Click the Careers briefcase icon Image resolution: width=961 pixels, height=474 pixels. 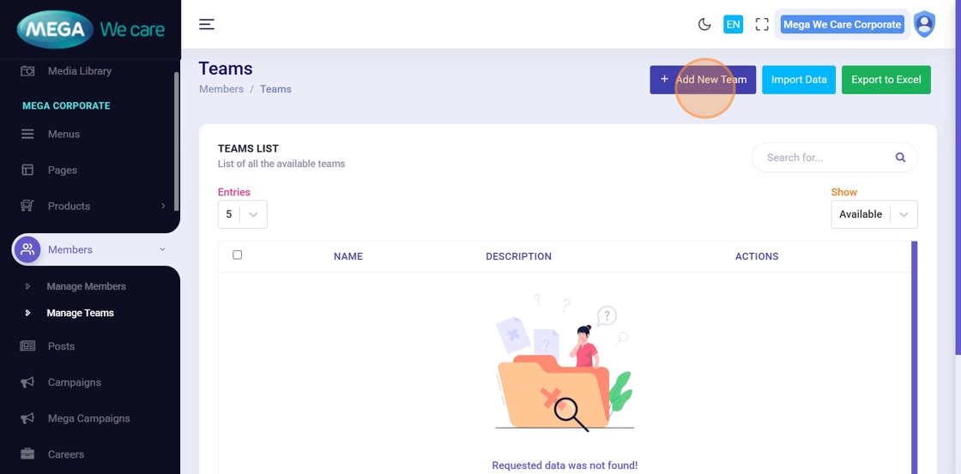[27, 454]
